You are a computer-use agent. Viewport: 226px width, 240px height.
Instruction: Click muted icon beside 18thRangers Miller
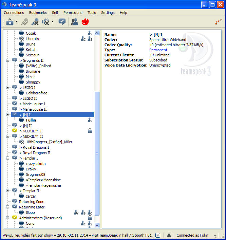pos(21,142)
